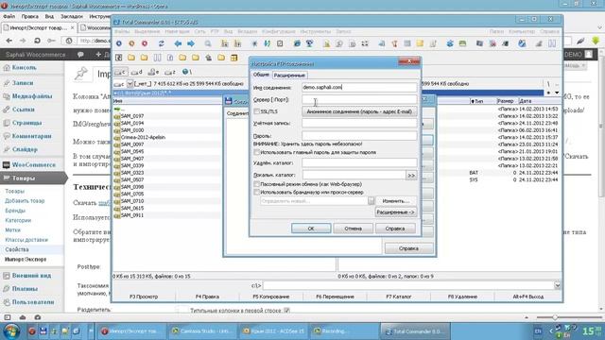605x340 pixels.
Task: Toggle title columns in first row checkbox
Action: click(286, 311)
